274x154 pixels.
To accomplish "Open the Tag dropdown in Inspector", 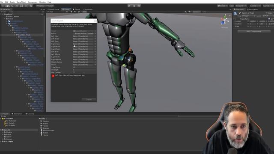I will pyautogui.click(x=248, y=16).
